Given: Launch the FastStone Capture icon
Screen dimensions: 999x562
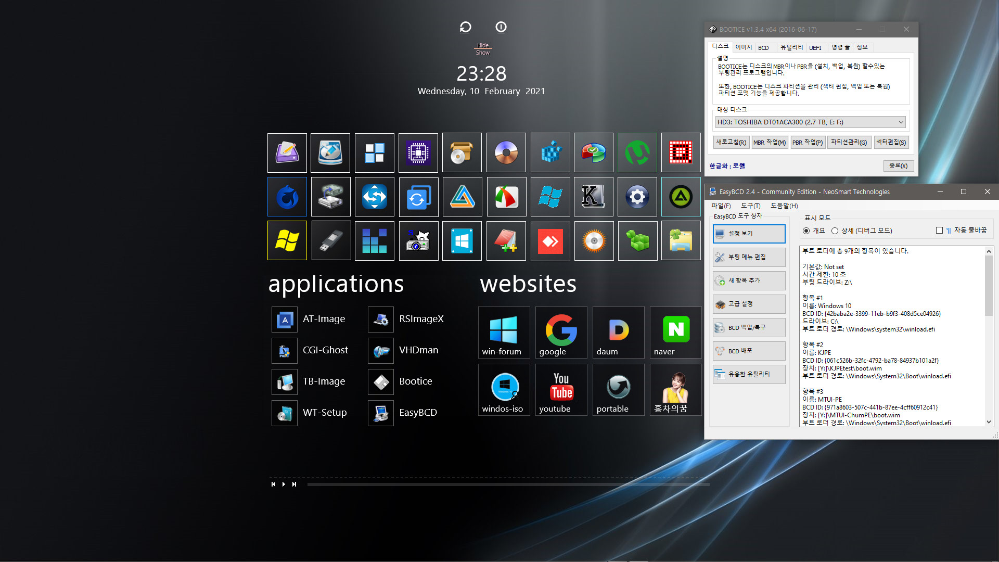Looking at the screenshot, I should (506, 197).
